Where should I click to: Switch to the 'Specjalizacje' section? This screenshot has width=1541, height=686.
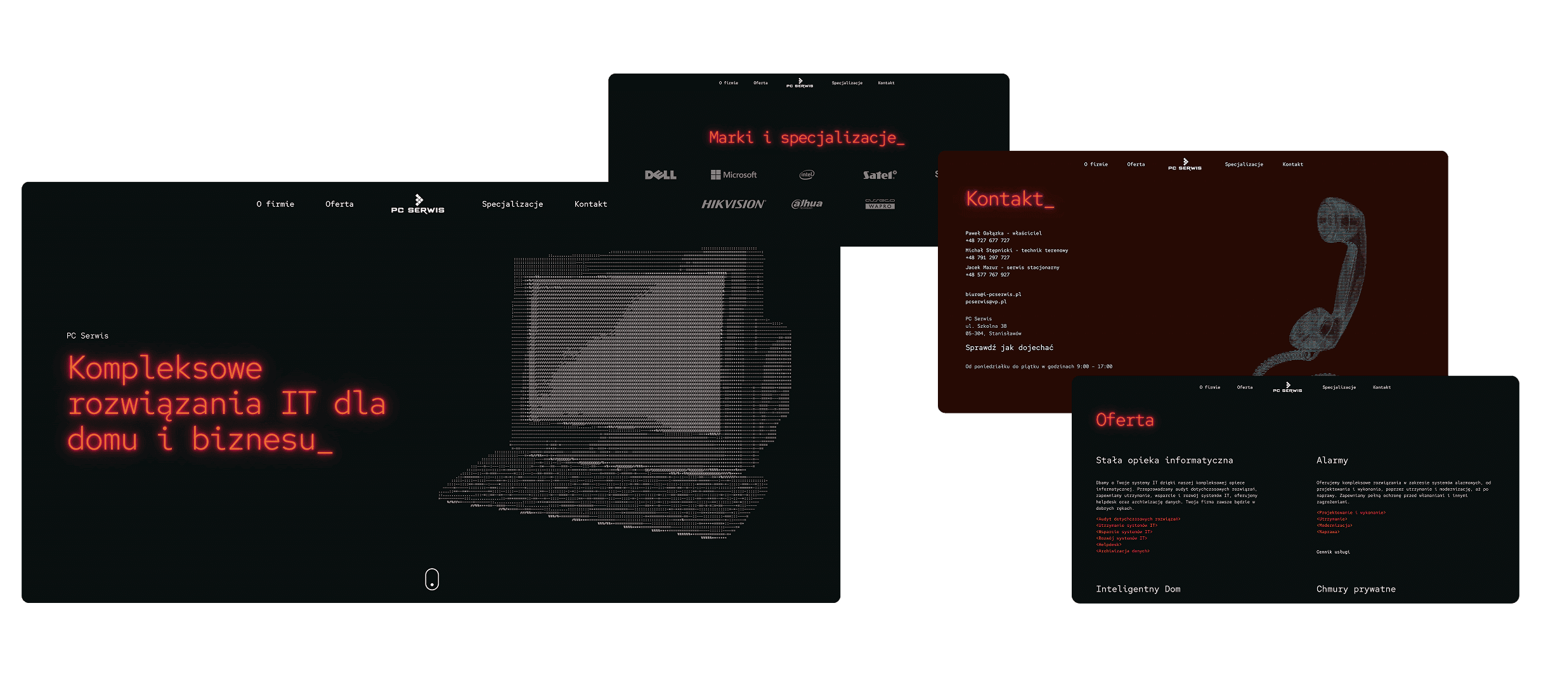(x=512, y=204)
